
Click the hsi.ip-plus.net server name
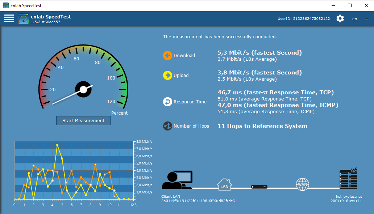349,196
